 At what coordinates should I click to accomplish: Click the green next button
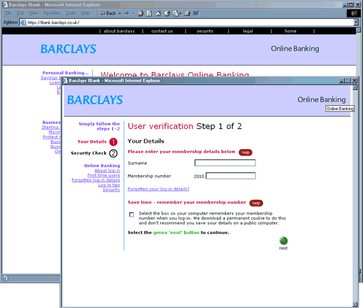pyautogui.click(x=283, y=241)
